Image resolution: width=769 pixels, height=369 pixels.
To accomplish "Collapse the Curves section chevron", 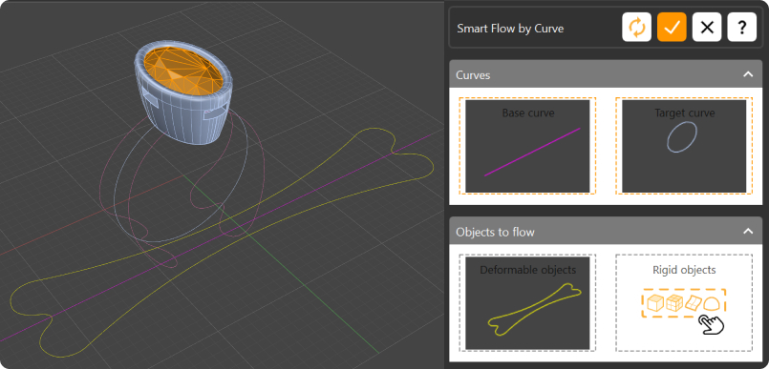I will [x=748, y=74].
